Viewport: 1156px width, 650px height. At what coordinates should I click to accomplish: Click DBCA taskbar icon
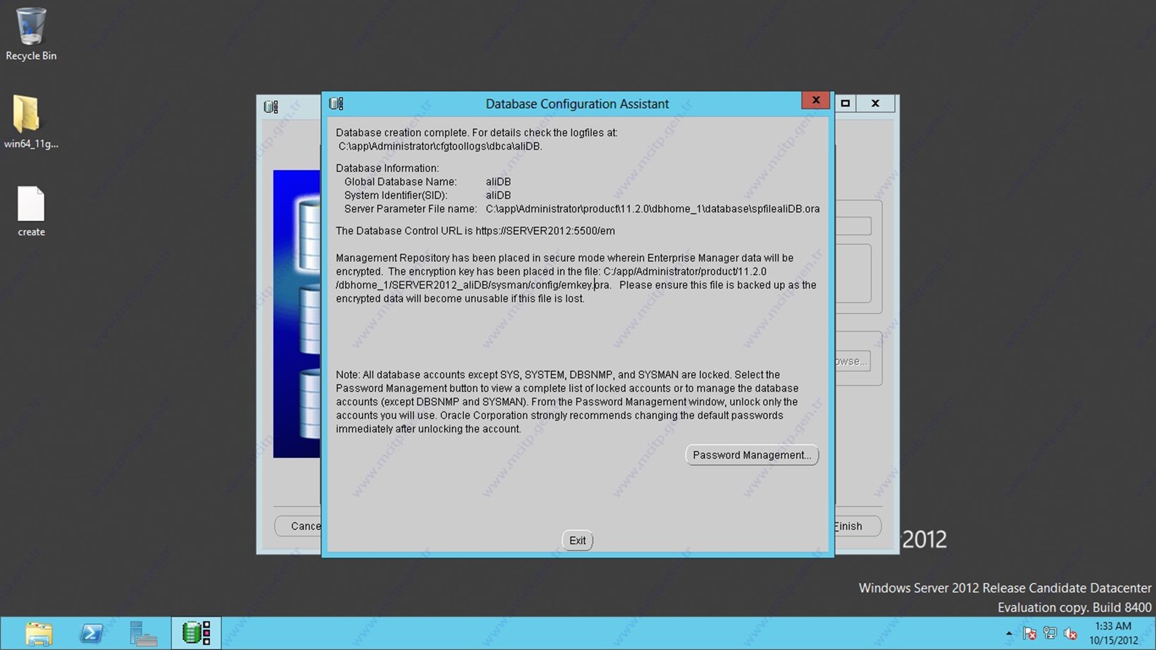click(x=196, y=634)
